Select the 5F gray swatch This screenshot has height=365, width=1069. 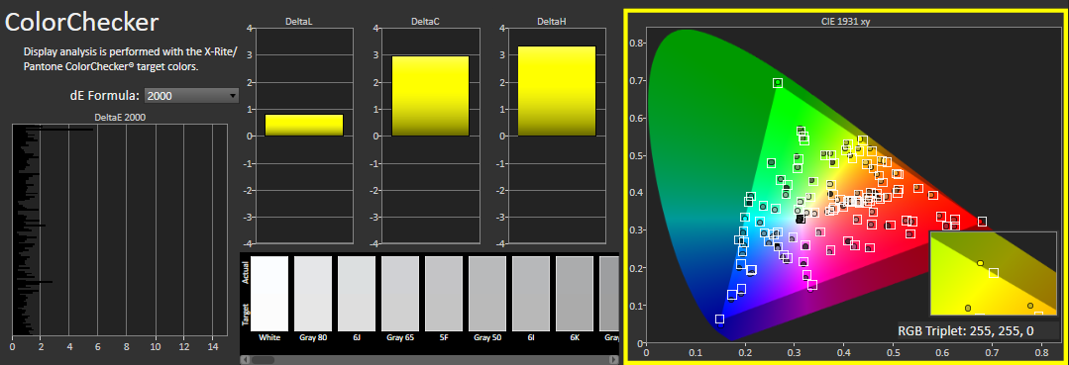point(444,294)
